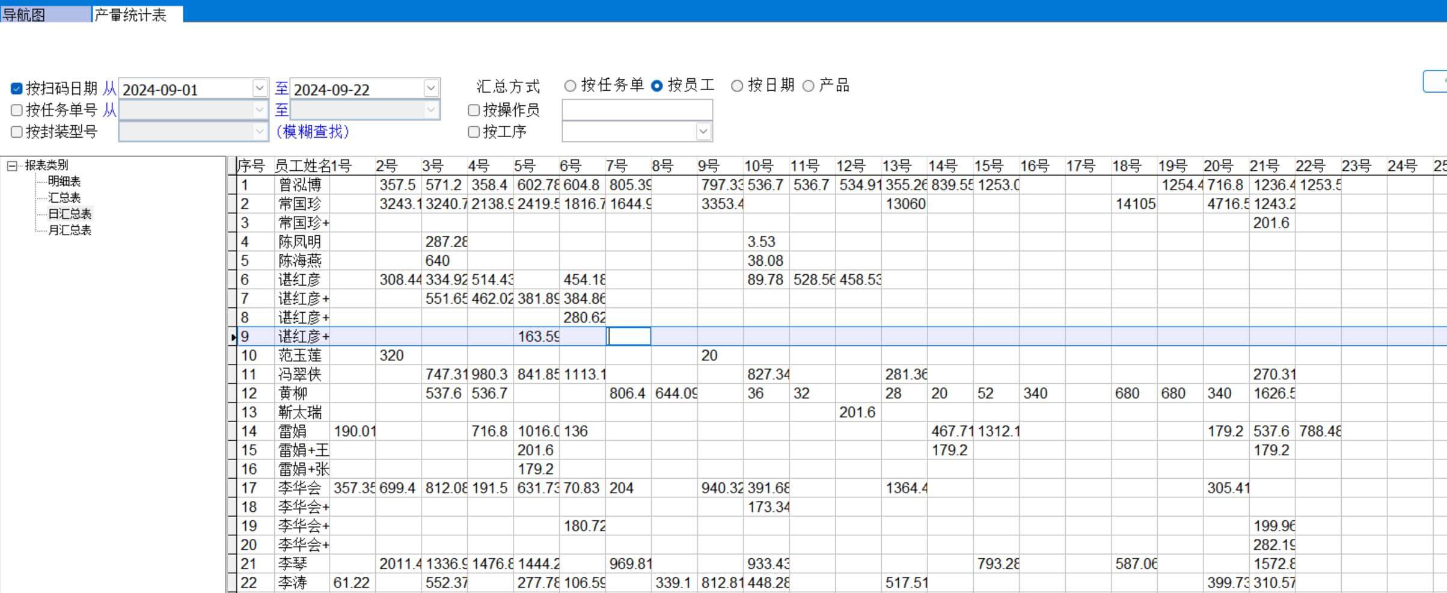Image resolution: width=1447 pixels, height=593 pixels.
Task: Open 月汇总表 in report tree
Action: 69,230
